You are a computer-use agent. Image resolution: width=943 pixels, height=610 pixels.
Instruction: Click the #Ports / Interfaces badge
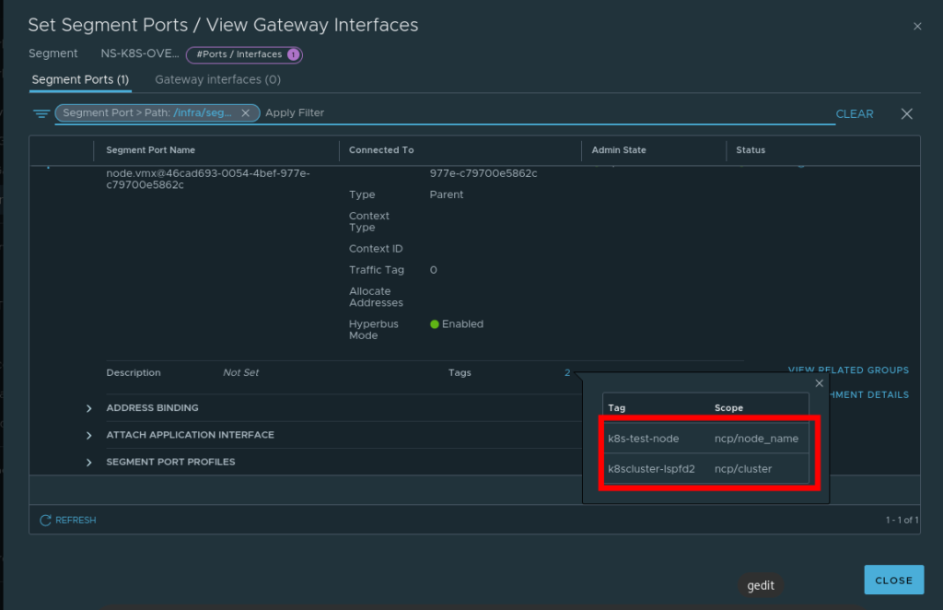(x=244, y=54)
